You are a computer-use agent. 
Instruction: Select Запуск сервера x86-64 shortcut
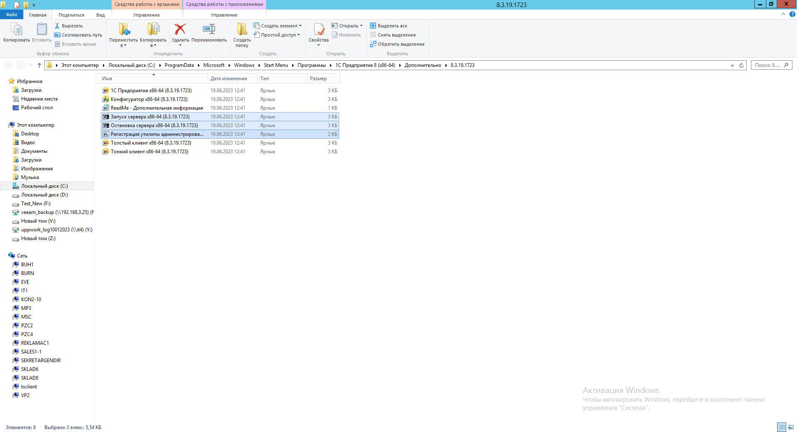(220, 117)
